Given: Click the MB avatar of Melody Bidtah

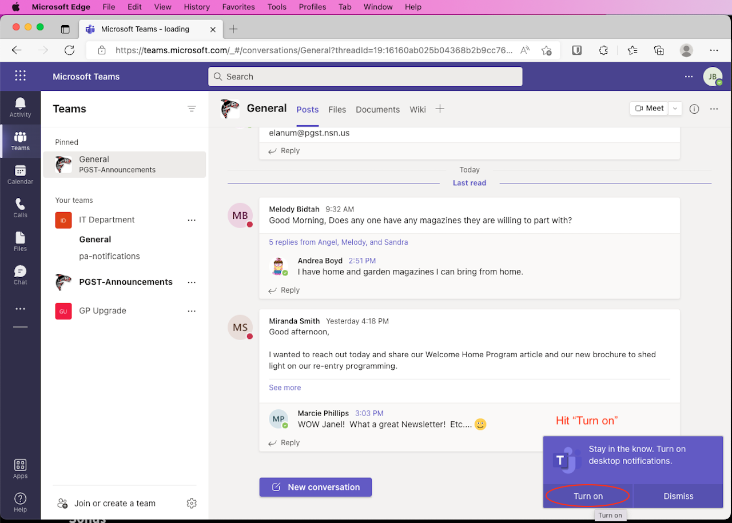Looking at the screenshot, I should tap(240, 215).
